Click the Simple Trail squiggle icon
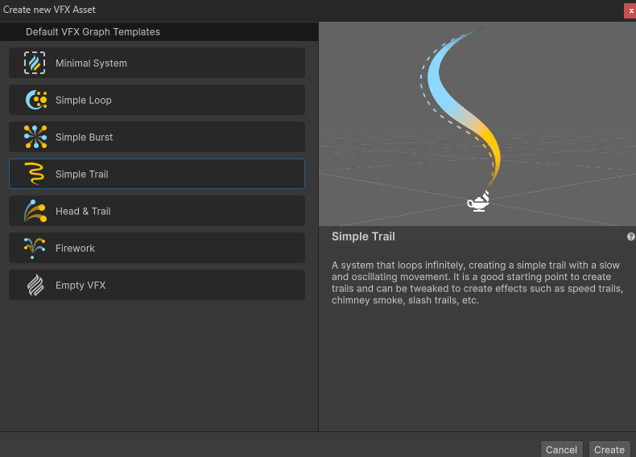Screen dimensions: 636x457 coord(35,174)
